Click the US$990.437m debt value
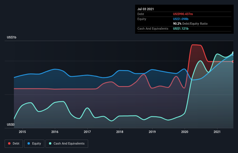 tap(183, 14)
